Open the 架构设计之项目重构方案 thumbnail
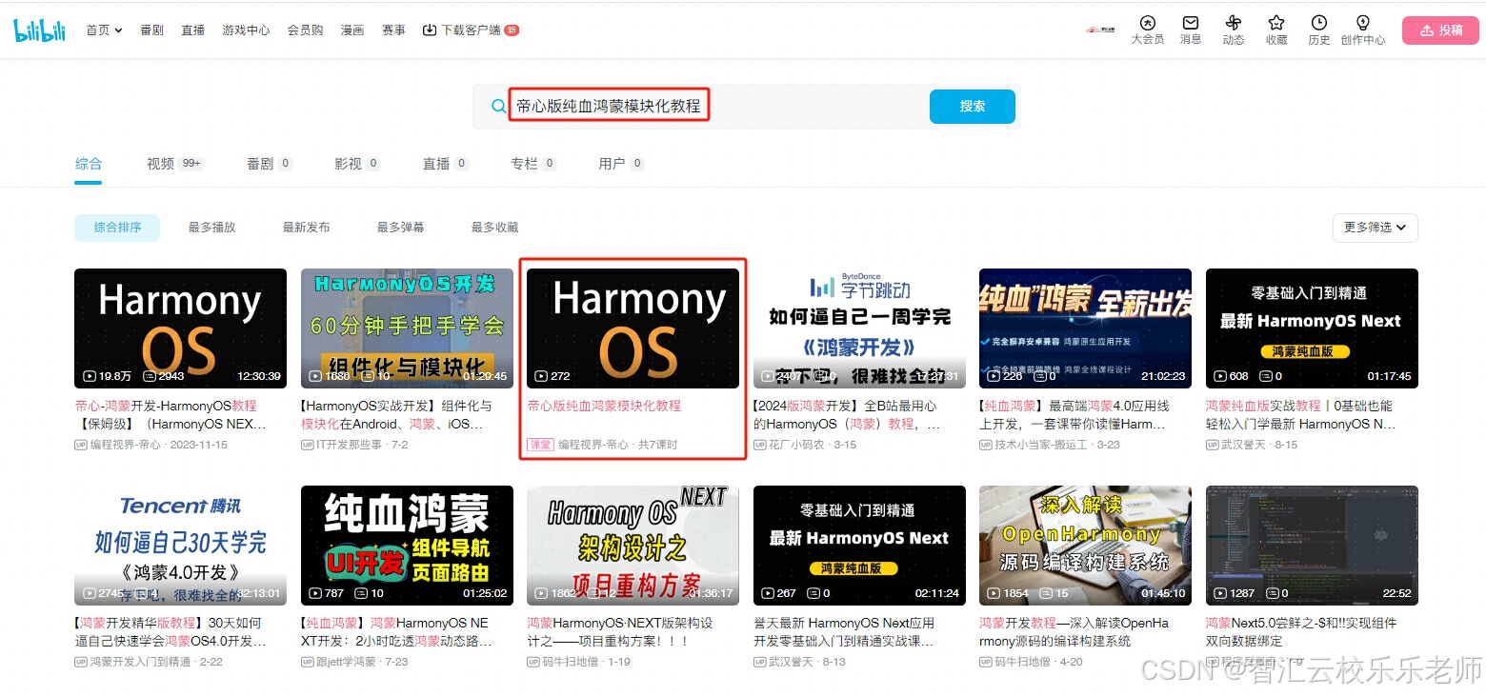The image size is (1486, 696). [633, 546]
